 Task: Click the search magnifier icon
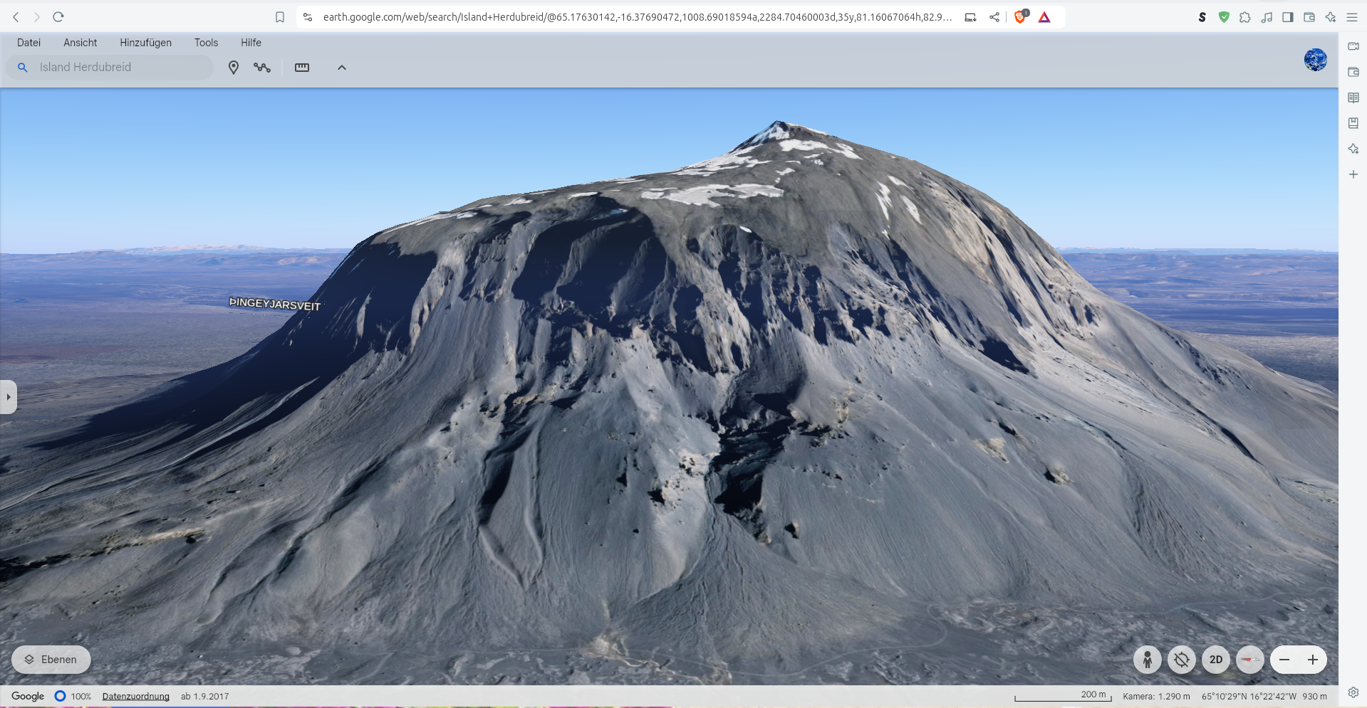pyautogui.click(x=23, y=67)
